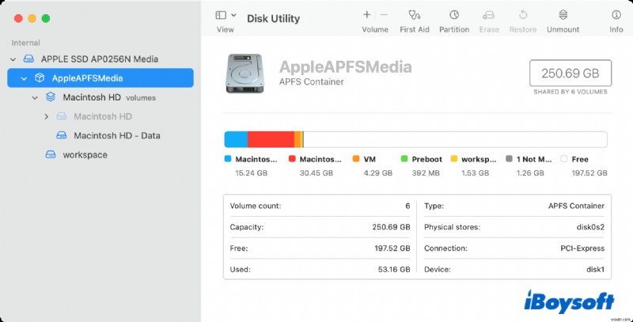
Task: Click the orange VM segment of usage bar
Action: click(x=298, y=139)
